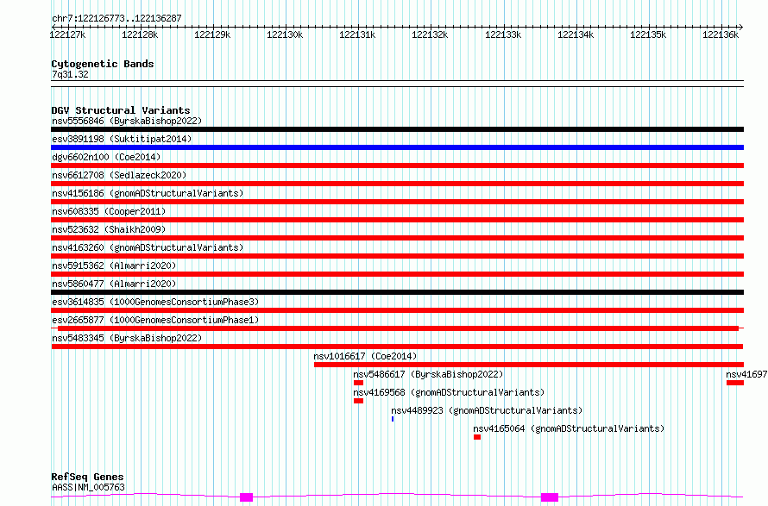
Task: Click the 122132k ruler tick label
Action: click(x=430, y=34)
